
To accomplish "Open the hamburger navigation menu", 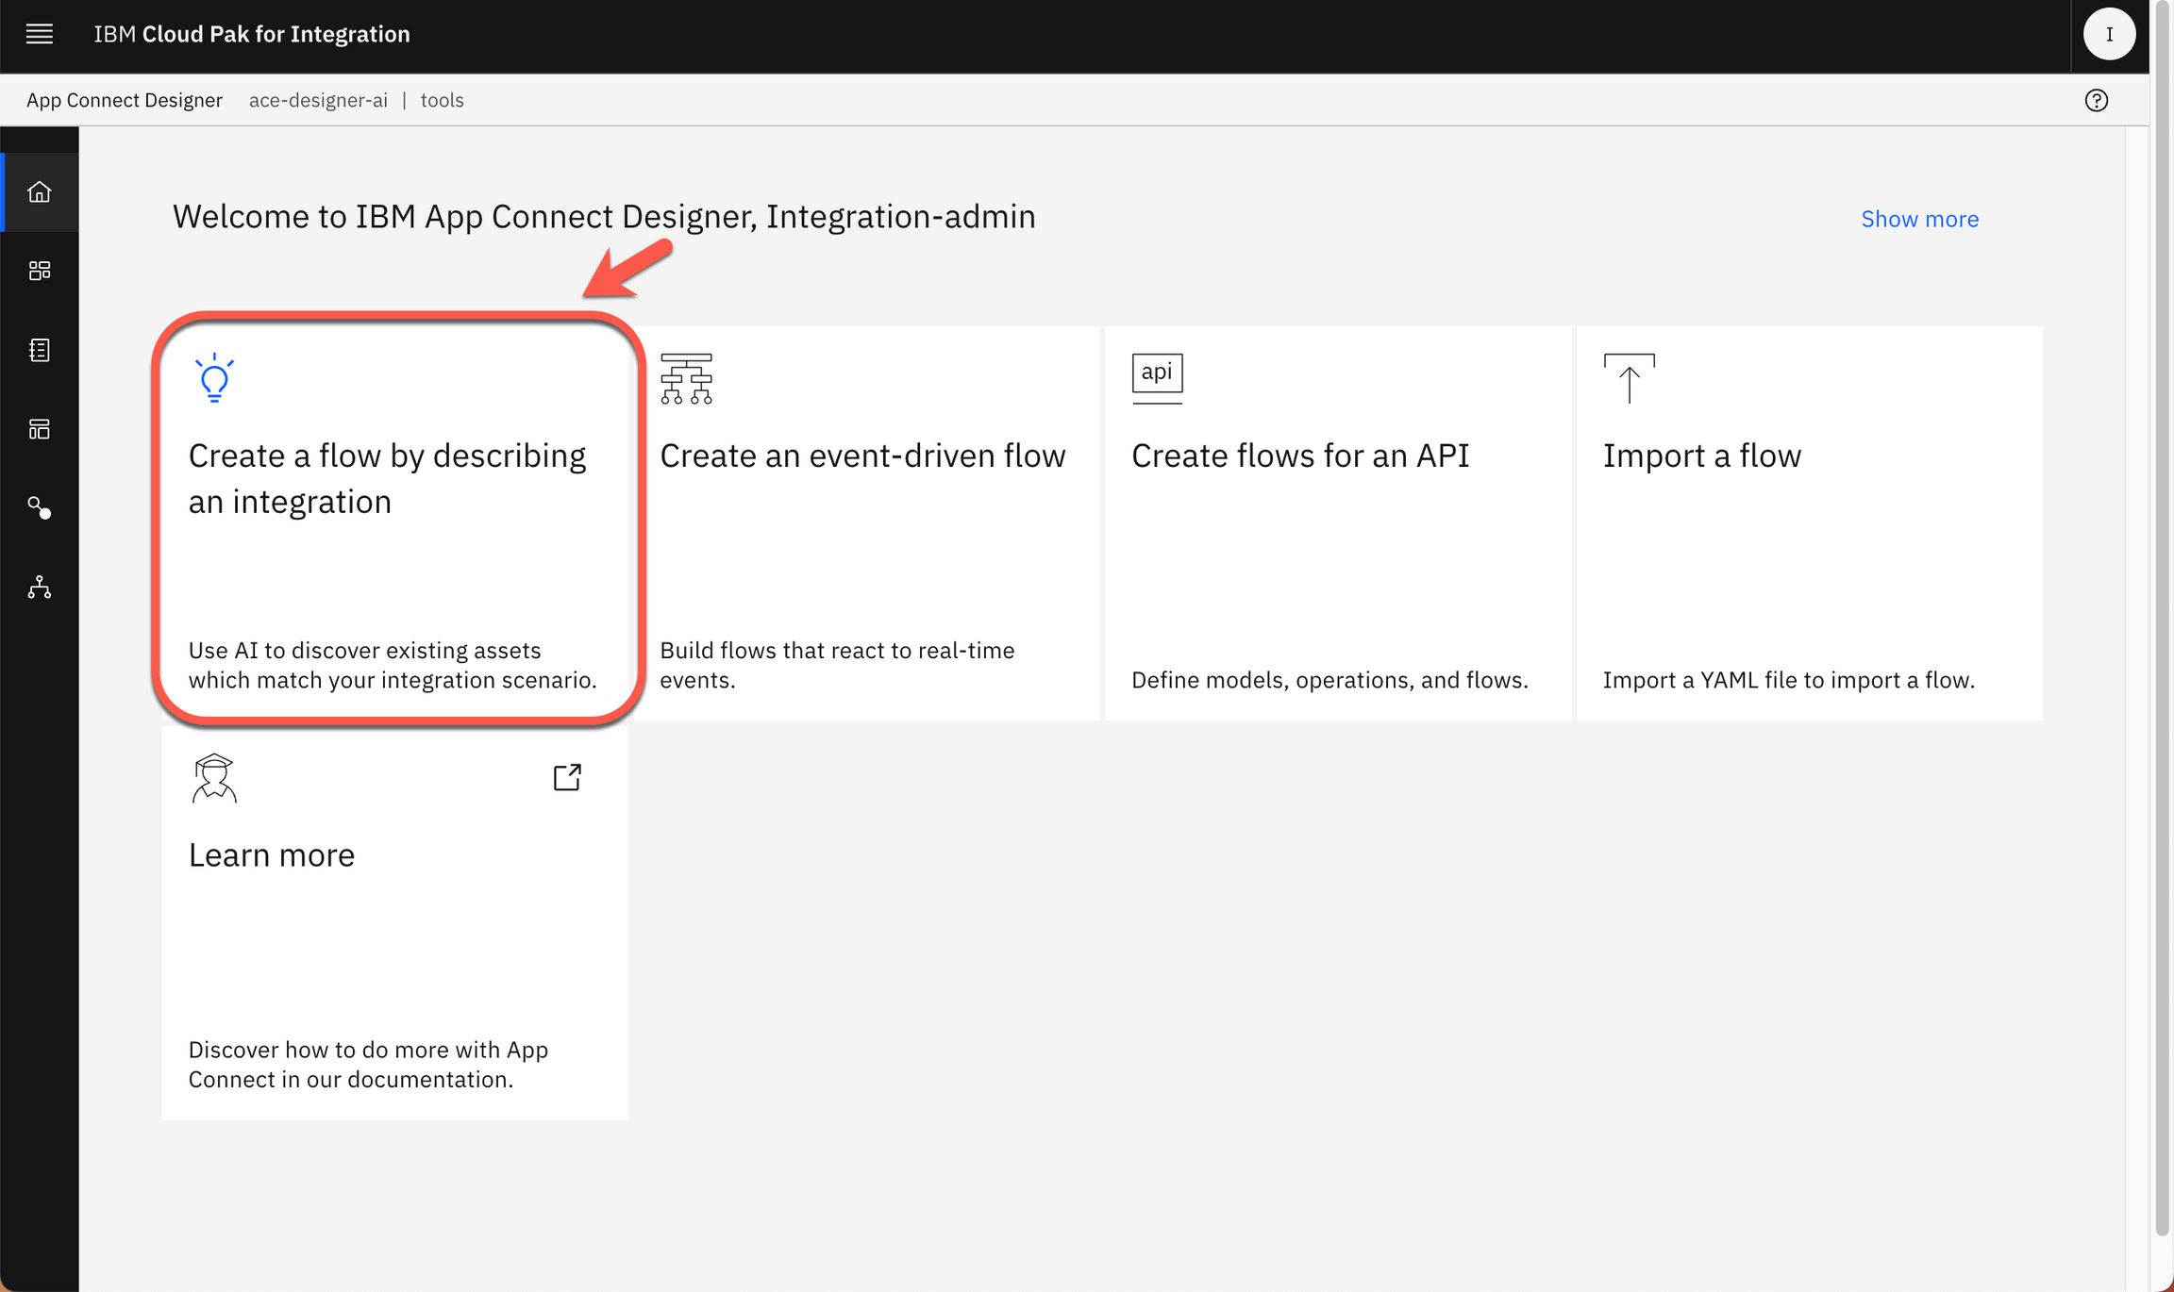I will pyautogui.click(x=39, y=34).
